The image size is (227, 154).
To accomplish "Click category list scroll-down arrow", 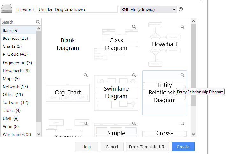I will click(39, 134).
